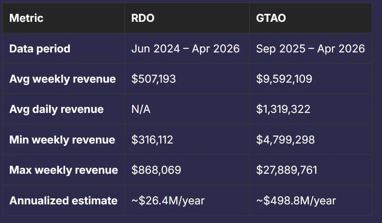Select the $507,193 value cell

pyautogui.click(x=153, y=79)
